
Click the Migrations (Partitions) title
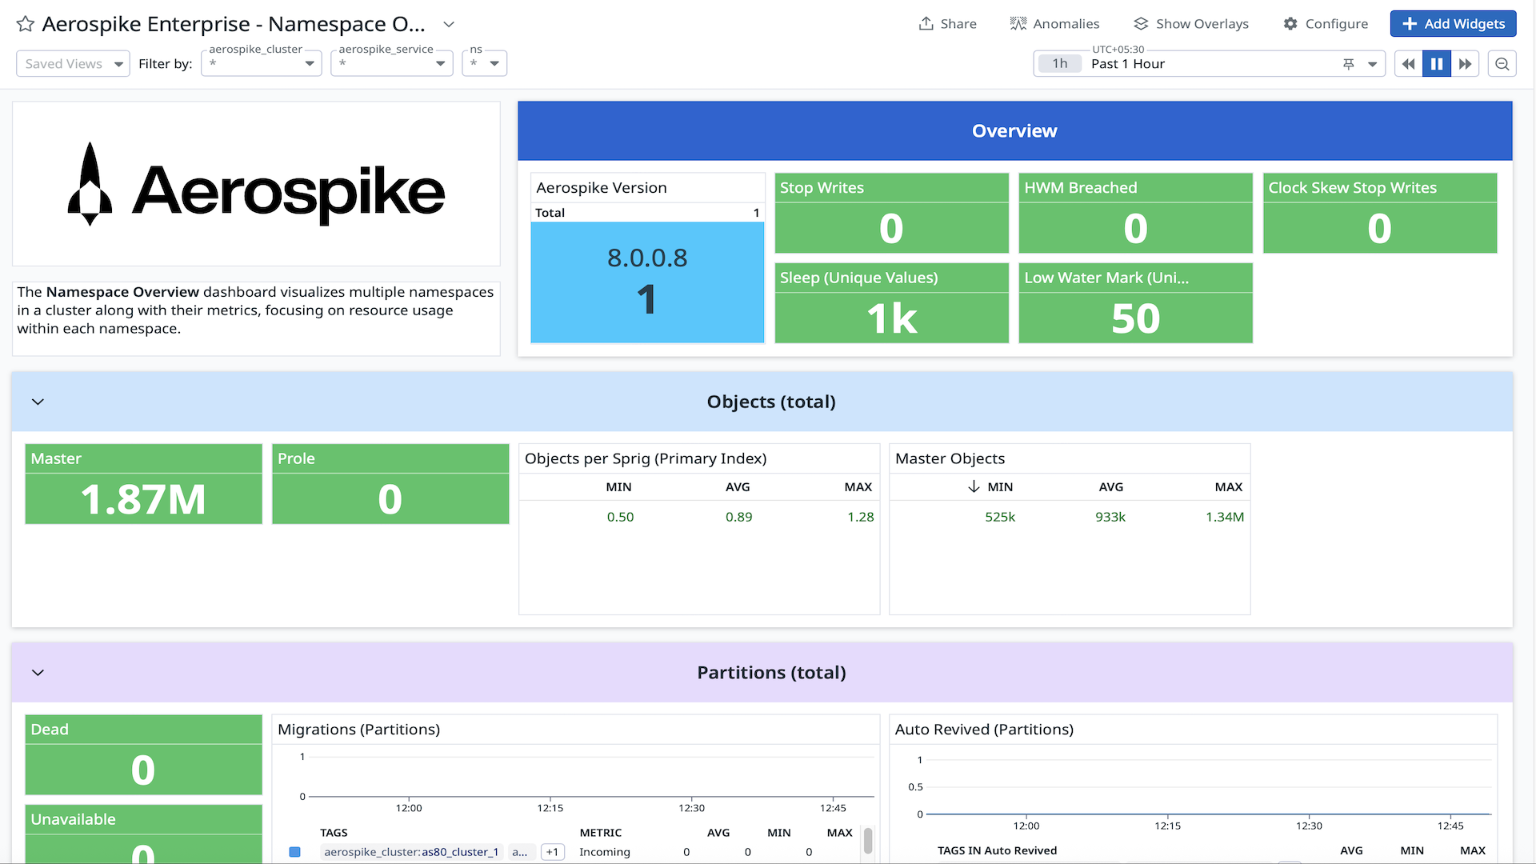click(x=358, y=730)
